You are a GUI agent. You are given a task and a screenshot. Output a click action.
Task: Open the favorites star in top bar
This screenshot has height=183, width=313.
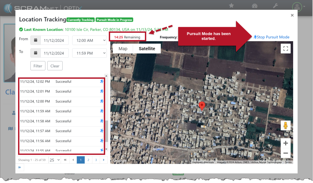pos(231,6)
